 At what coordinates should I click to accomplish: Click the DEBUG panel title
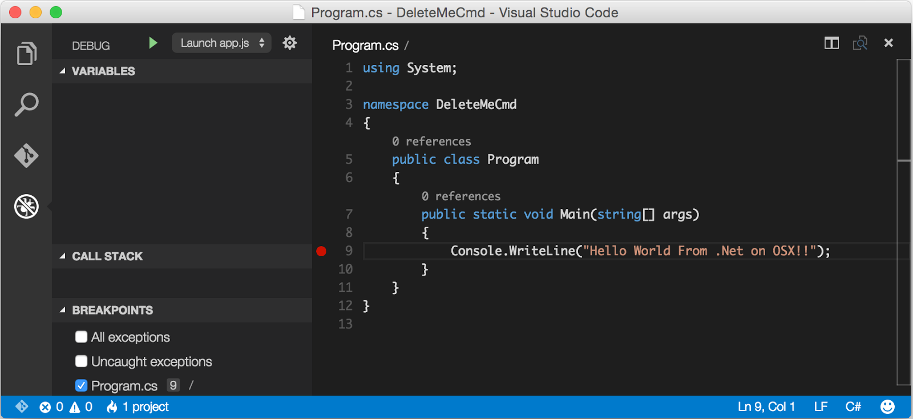pyautogui.click(x=91, y=46)
